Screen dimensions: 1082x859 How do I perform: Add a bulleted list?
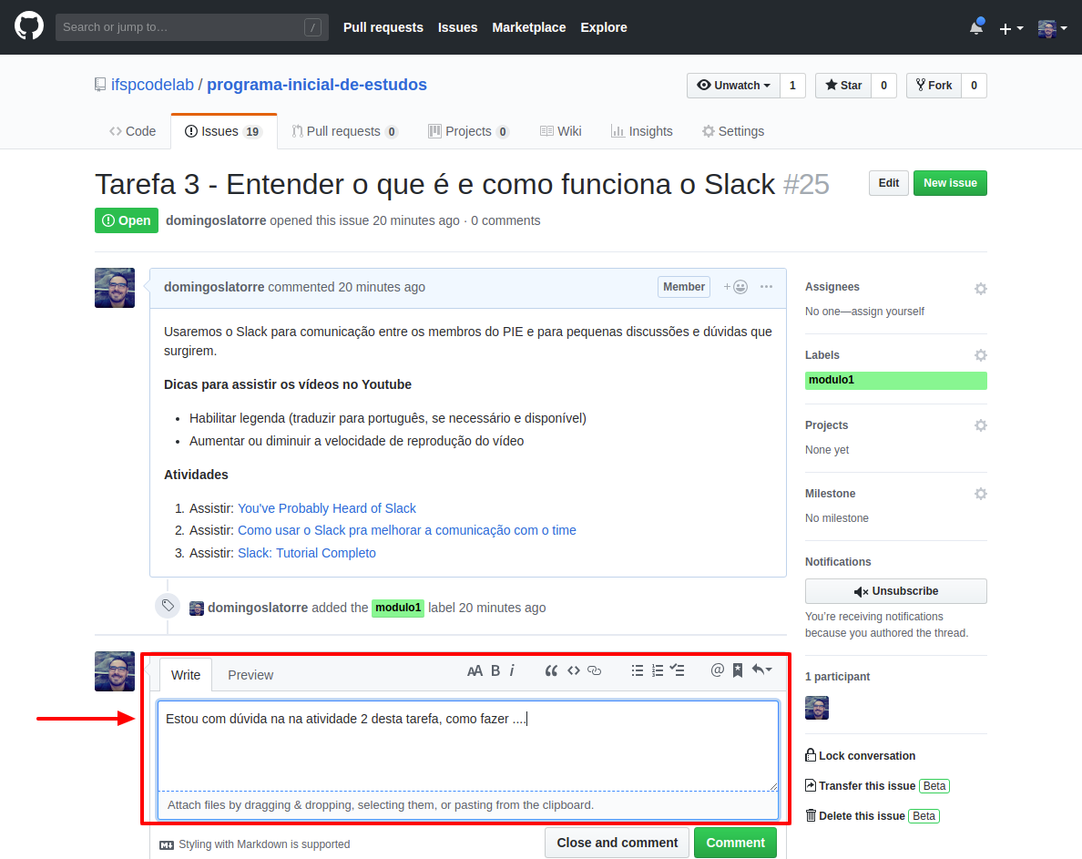(637, 670)
